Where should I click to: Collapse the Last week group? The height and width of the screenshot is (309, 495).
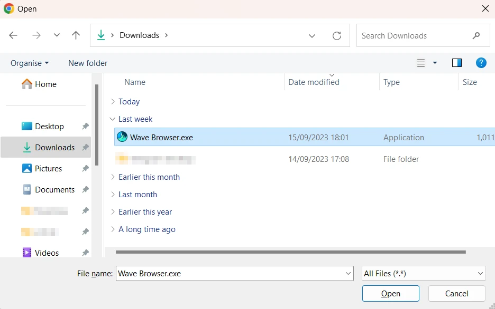click(x=113, y=119)
